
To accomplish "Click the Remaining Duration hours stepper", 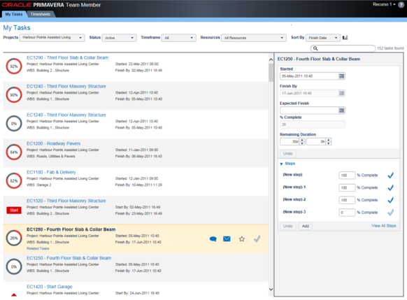I will click(329, 142).
